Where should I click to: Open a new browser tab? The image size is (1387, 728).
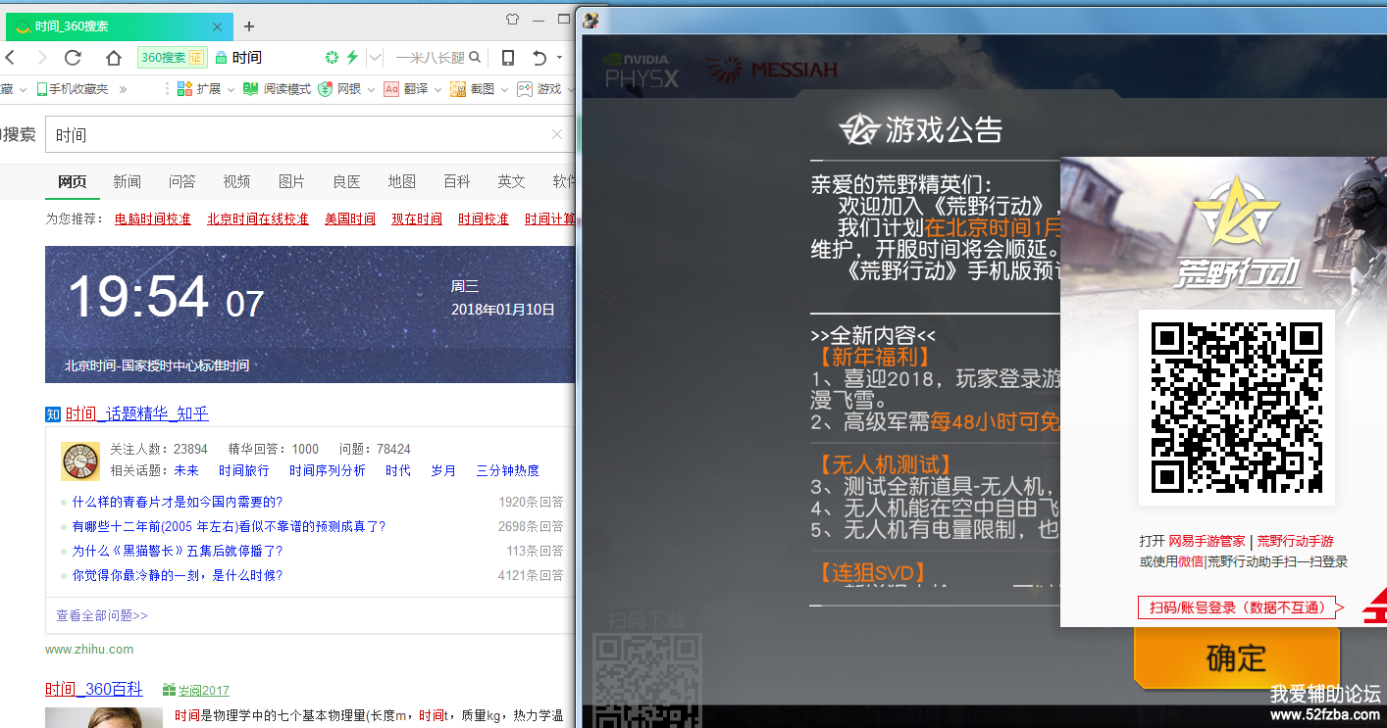(249, 26)
